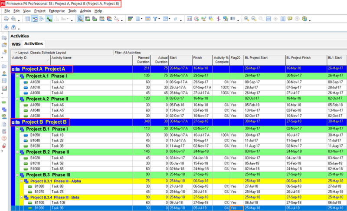347x211 pixels.
Task: Collapse the Project A.2 Phase II band
Action: point(17,99)
